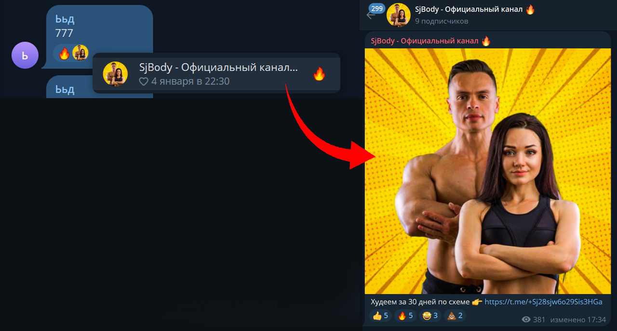The image size is (617, 331).
Task: Open SjBody channel avatar in the header
Action: click(x=399, y=15)
